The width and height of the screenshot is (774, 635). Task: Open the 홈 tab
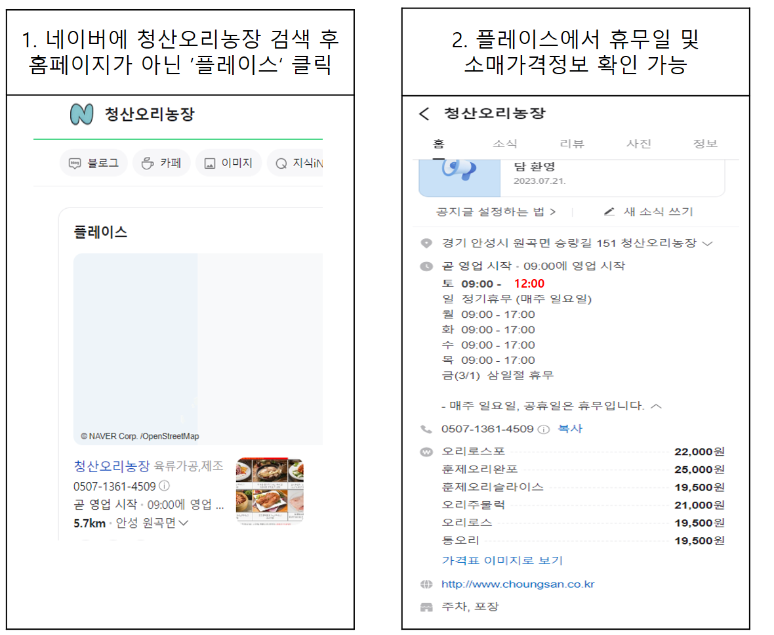pyautogui.click(x=439, y=144)
